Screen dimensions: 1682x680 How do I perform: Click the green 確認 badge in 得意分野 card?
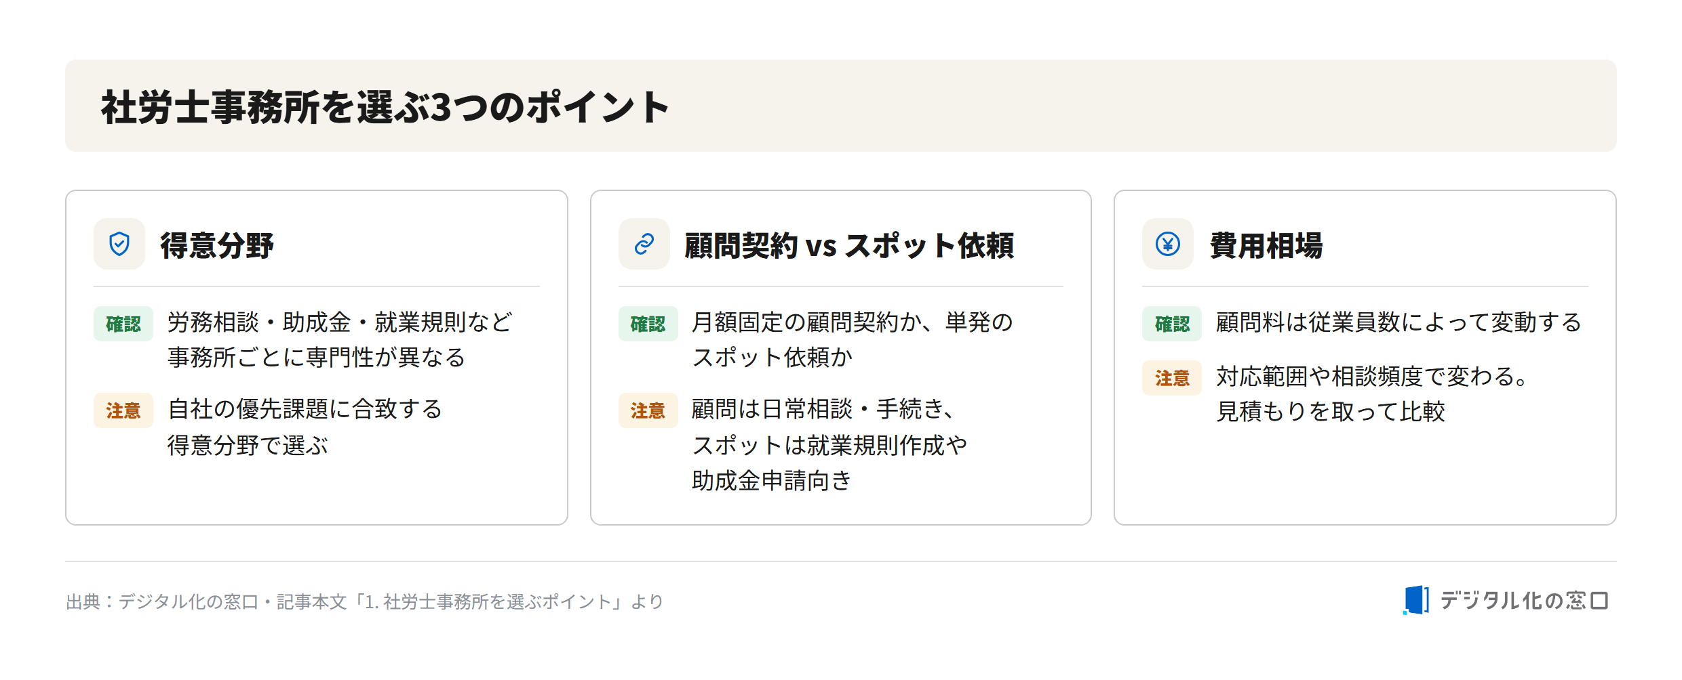coord(123,324)
